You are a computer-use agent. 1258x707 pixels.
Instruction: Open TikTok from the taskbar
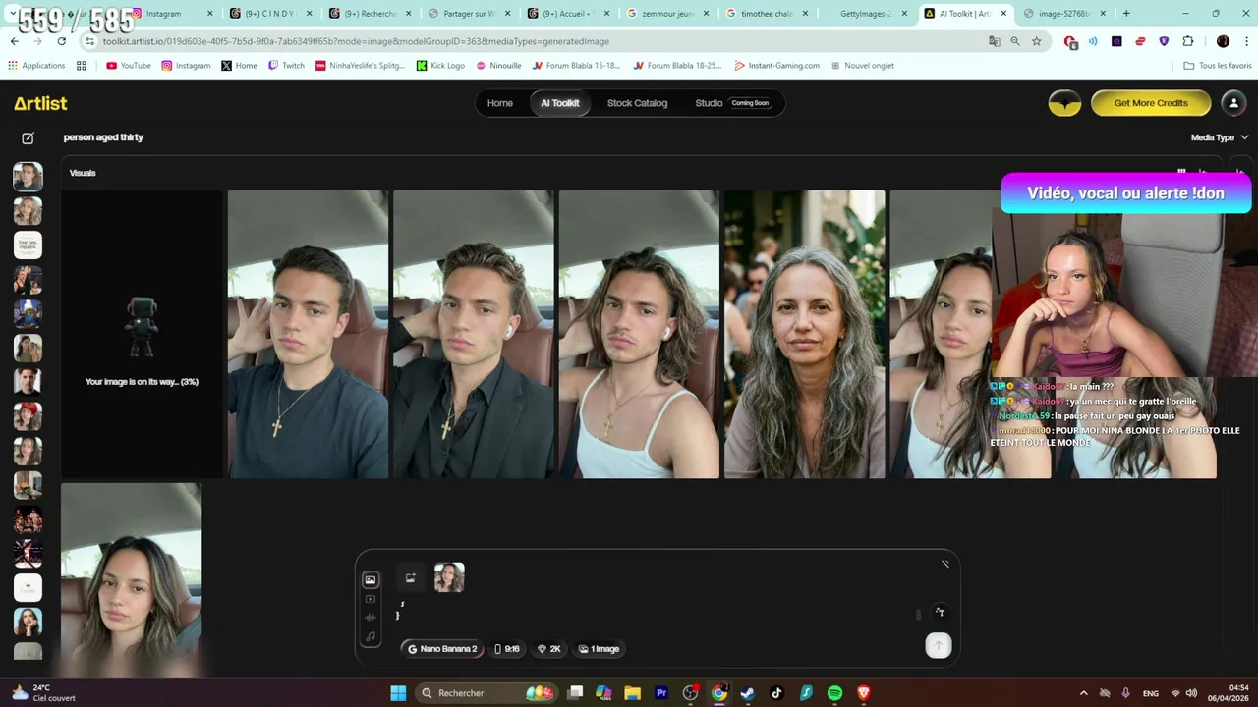(776, 693)
